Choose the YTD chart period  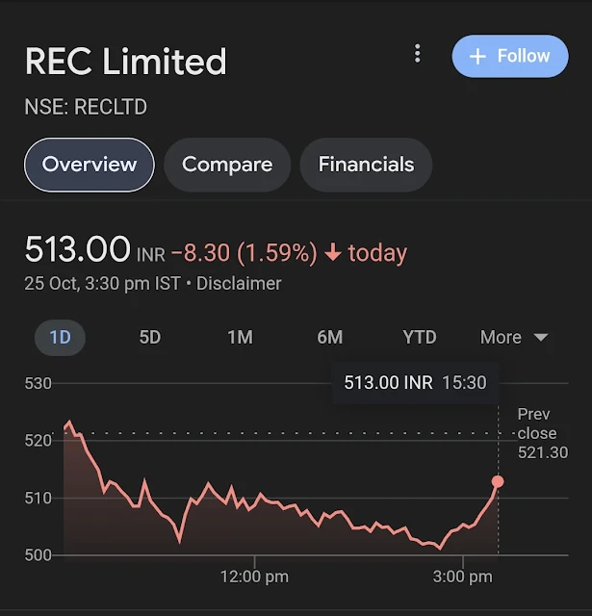pyautogui.click(x=420, y=338)
